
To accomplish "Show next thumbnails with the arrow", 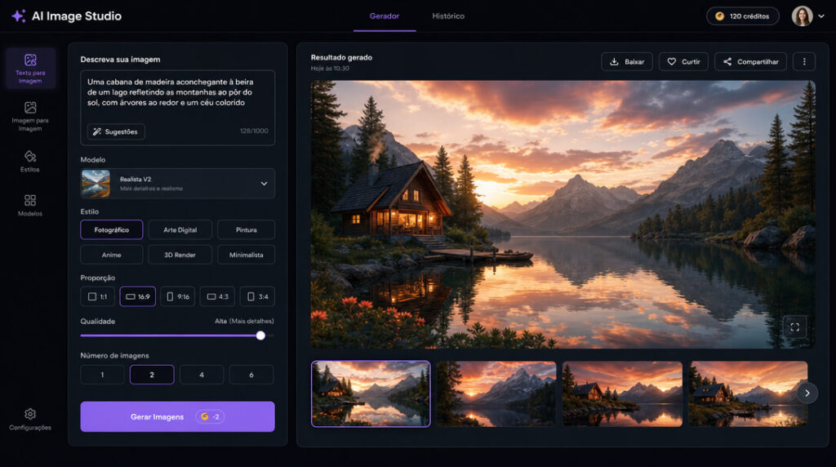I will tap(807, 393).
